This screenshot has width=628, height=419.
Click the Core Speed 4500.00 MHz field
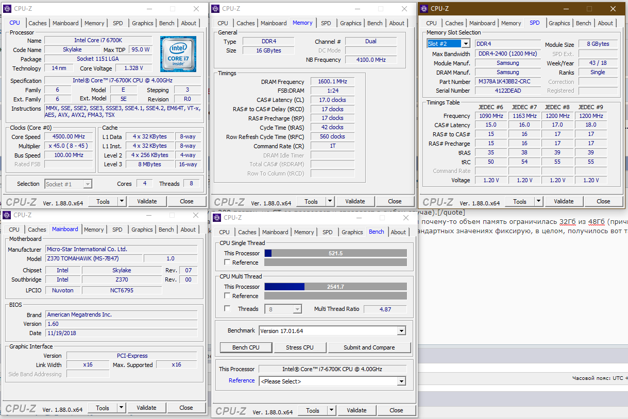(x=69, y=137)
